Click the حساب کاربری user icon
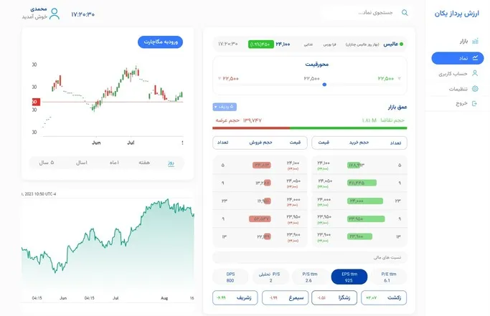The height and width of the screenshot is (316, 490). [475, 73]
